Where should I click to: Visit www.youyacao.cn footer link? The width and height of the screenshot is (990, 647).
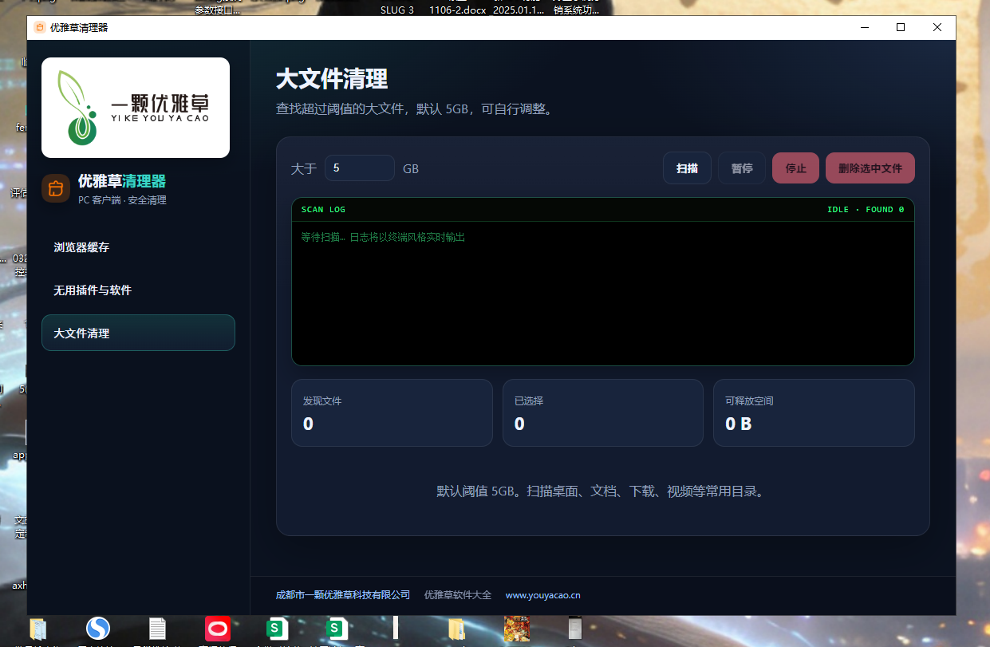coord(543,595)
